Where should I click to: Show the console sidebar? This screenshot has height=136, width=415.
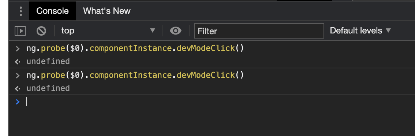coord(20,31)
